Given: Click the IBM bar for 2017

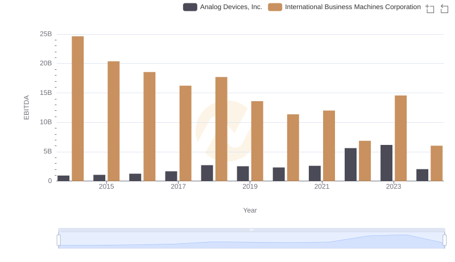Looking at the screenshot, I should point(185,134).
